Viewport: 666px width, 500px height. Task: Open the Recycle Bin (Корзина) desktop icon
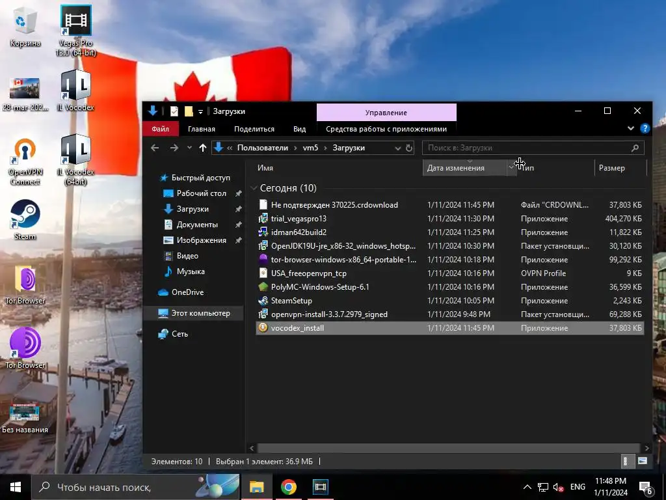click(x=25, y=27)
